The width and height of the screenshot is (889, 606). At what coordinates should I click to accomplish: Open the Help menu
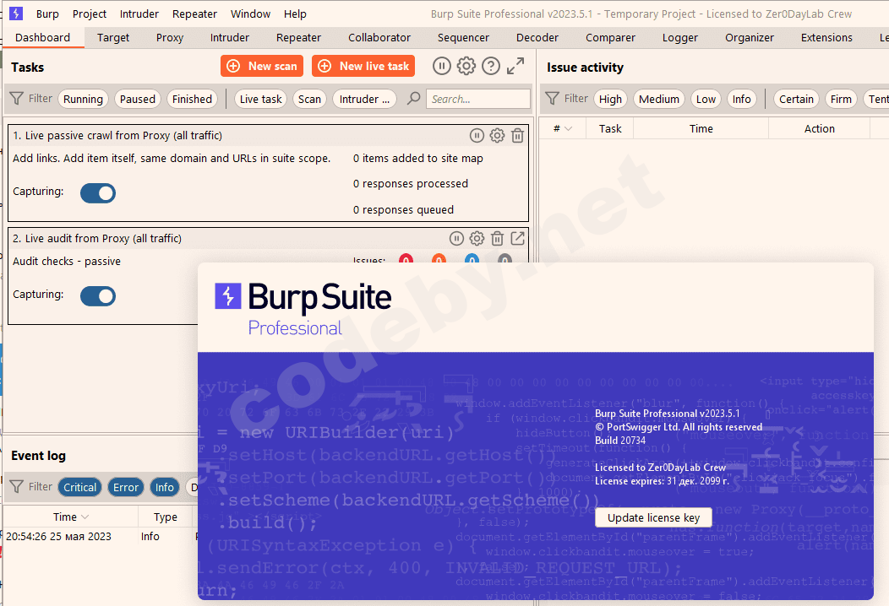point(295,14)
